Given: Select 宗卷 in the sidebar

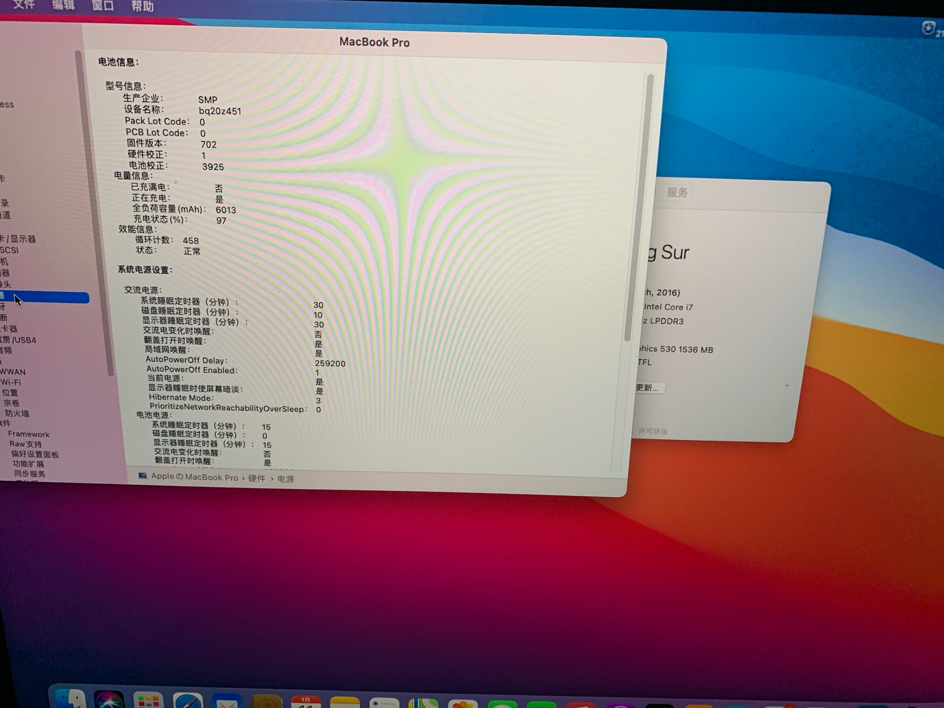Looking at the screenshot, I should (12, 403).
